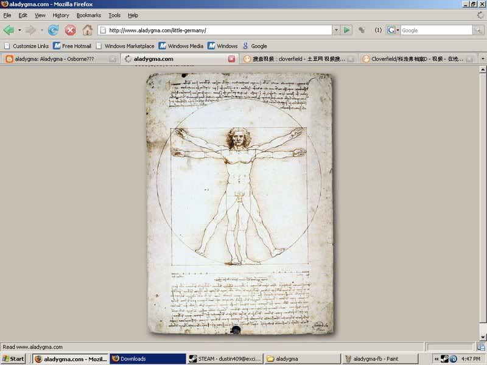The image size is (487, 365).
Task: Click the Free Hotmail bookmark
Action: tap(71, 46)
